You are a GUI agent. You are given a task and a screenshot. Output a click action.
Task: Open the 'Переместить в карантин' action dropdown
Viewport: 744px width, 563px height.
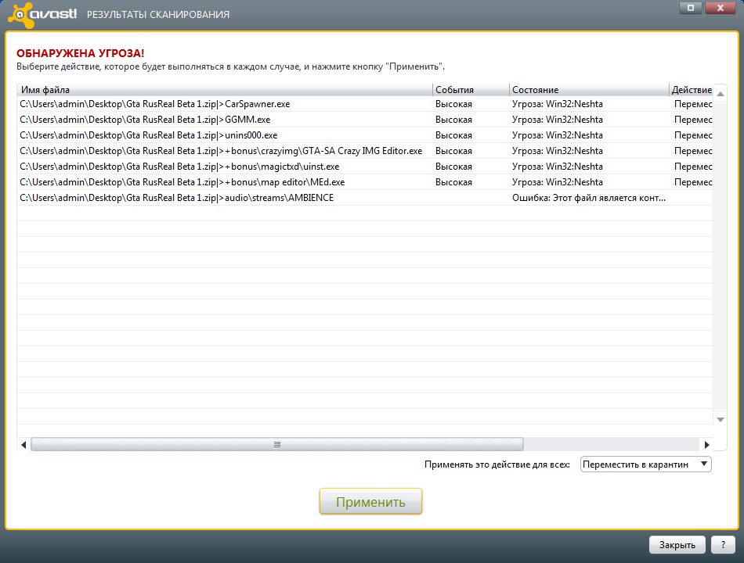click(x=645, y=464)
